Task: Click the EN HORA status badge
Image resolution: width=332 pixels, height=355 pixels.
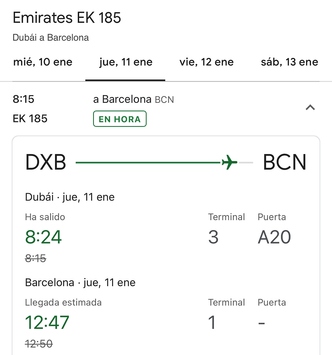Action: pos(120,119)
